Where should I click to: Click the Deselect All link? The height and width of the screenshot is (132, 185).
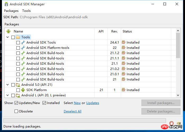(x=72, y=111)
